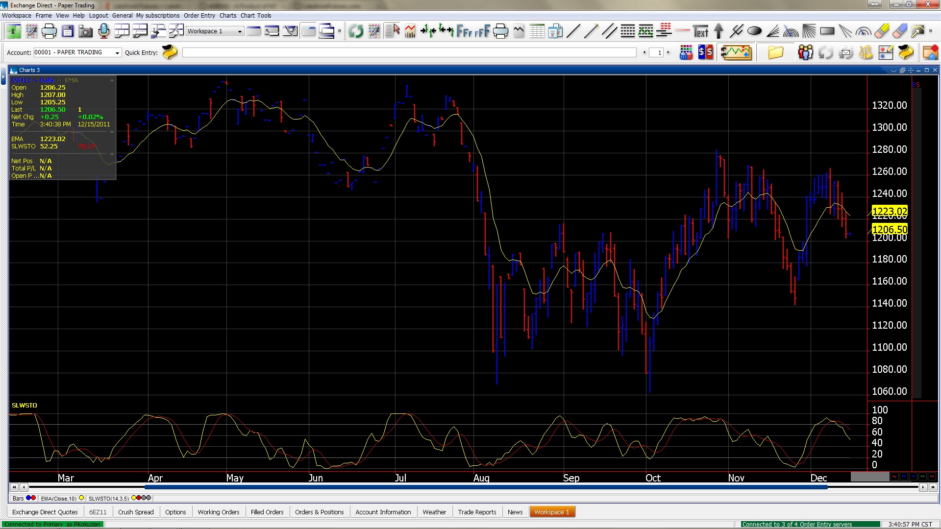Viewport: 941px width, 529px height.
Task: Open the Order Entry menu
Action: click(x=199, y=16)
